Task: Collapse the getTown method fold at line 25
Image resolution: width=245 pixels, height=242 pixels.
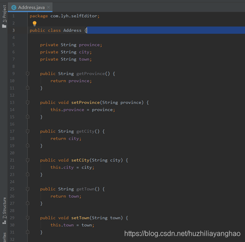Action: tap(27, 189)
